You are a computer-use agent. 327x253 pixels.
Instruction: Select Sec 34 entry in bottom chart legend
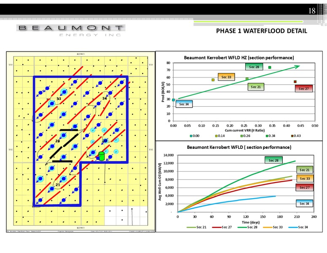[298, 227]
